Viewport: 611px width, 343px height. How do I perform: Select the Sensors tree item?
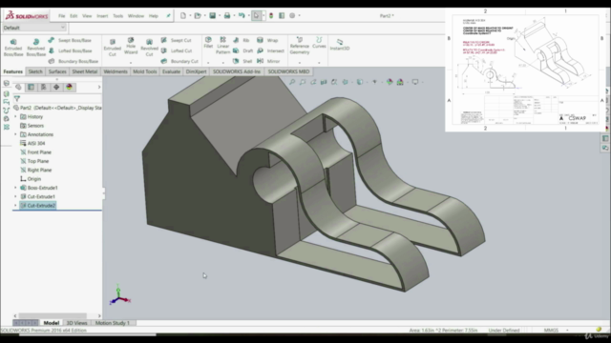pos(32,126)
